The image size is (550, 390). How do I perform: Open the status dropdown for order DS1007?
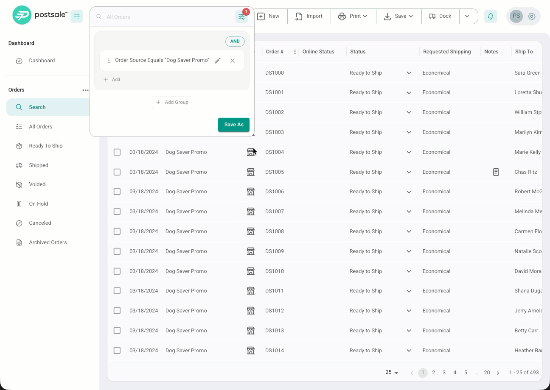409,212
